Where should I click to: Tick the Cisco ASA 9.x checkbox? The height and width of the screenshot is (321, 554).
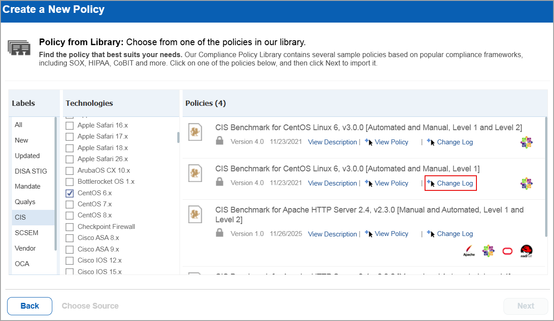(70, 249)
